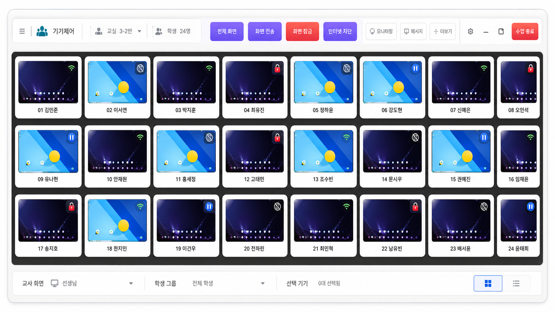Click the pause icon on 06 강도현
The width and height of the screenshot is (555, 312).
pyautogui.click(x=415, y=68)
